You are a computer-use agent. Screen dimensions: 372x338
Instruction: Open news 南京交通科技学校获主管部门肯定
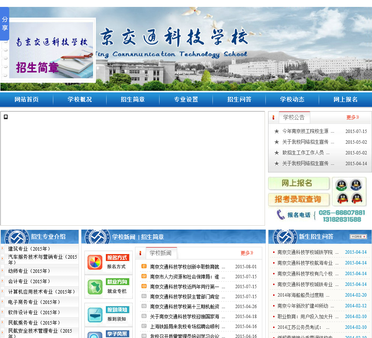[187, 297]
